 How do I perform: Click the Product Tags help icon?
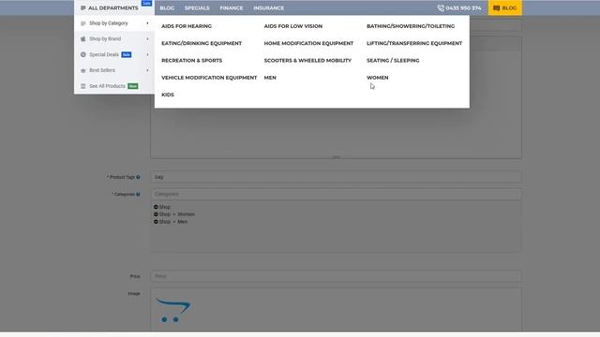tap(138, 177)
